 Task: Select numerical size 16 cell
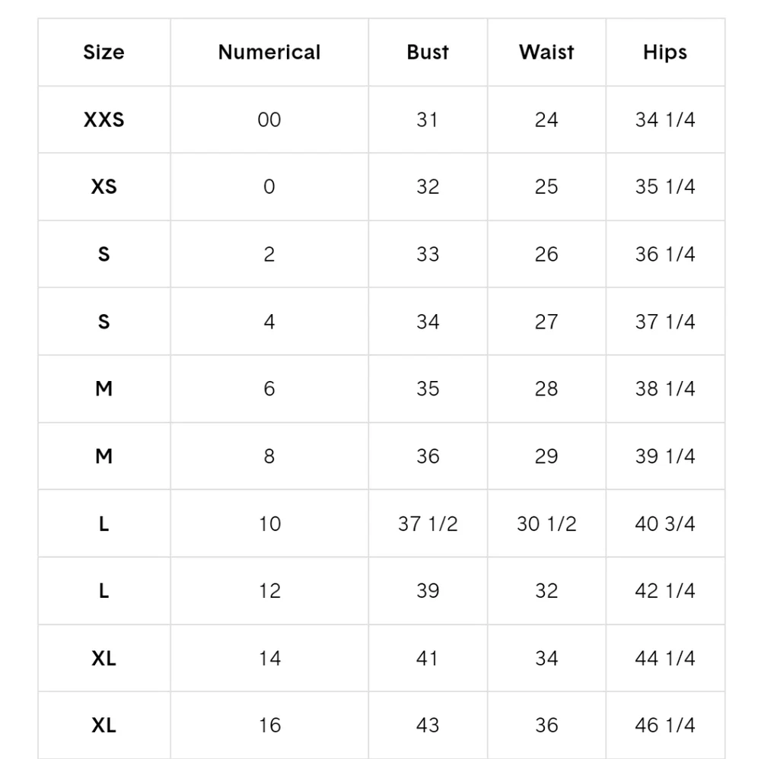pos(269,726)
